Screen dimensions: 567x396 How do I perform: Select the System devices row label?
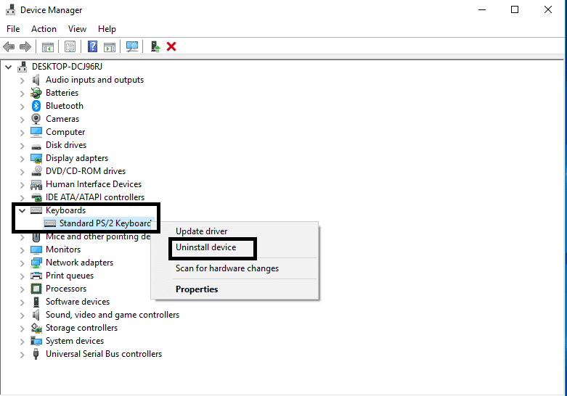[x=75, y=341]
